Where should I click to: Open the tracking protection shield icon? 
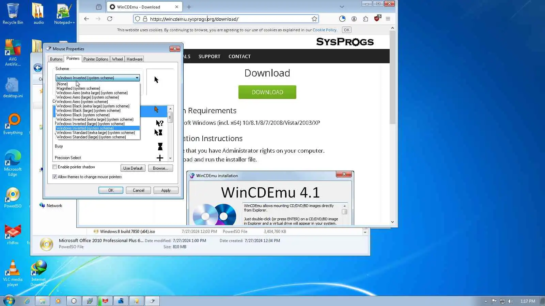[x=137, y=19]
